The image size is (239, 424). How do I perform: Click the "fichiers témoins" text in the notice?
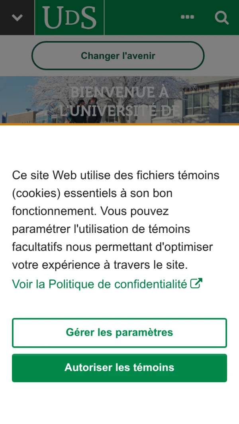pos(175,175)
